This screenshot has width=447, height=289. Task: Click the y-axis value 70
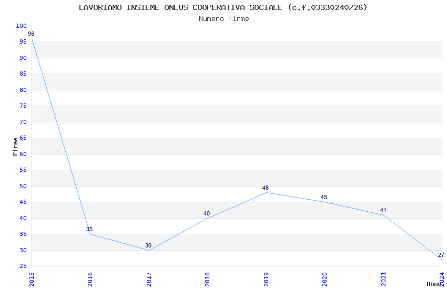click(x=23, y=122)
